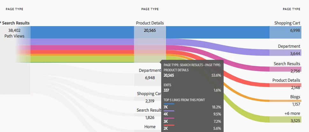Screen dimensions: 309x132
Task: Select the Search Results node showing 2,756
Action: pos(285,69)
